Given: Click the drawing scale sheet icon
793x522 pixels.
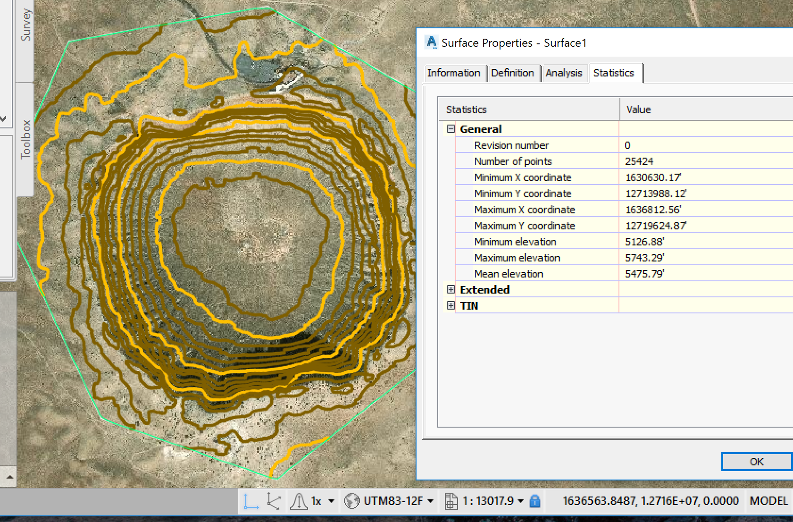Looking at the screenshot, I should pyautogui.click(x=451, y=501).
